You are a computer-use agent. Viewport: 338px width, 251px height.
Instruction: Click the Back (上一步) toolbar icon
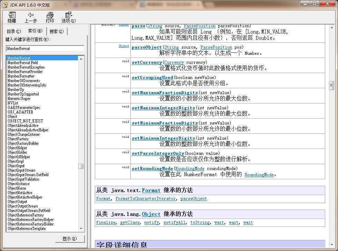point(31,17)
